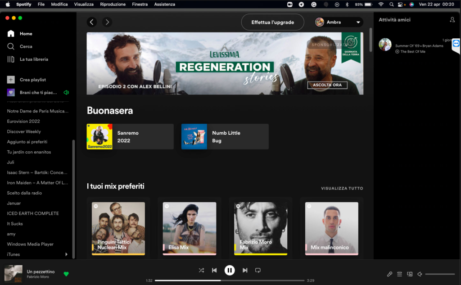Click the Crea playlist plus icon
This screenshot has width=461, height=285.
pyautogui.click(x=11, y=79)
